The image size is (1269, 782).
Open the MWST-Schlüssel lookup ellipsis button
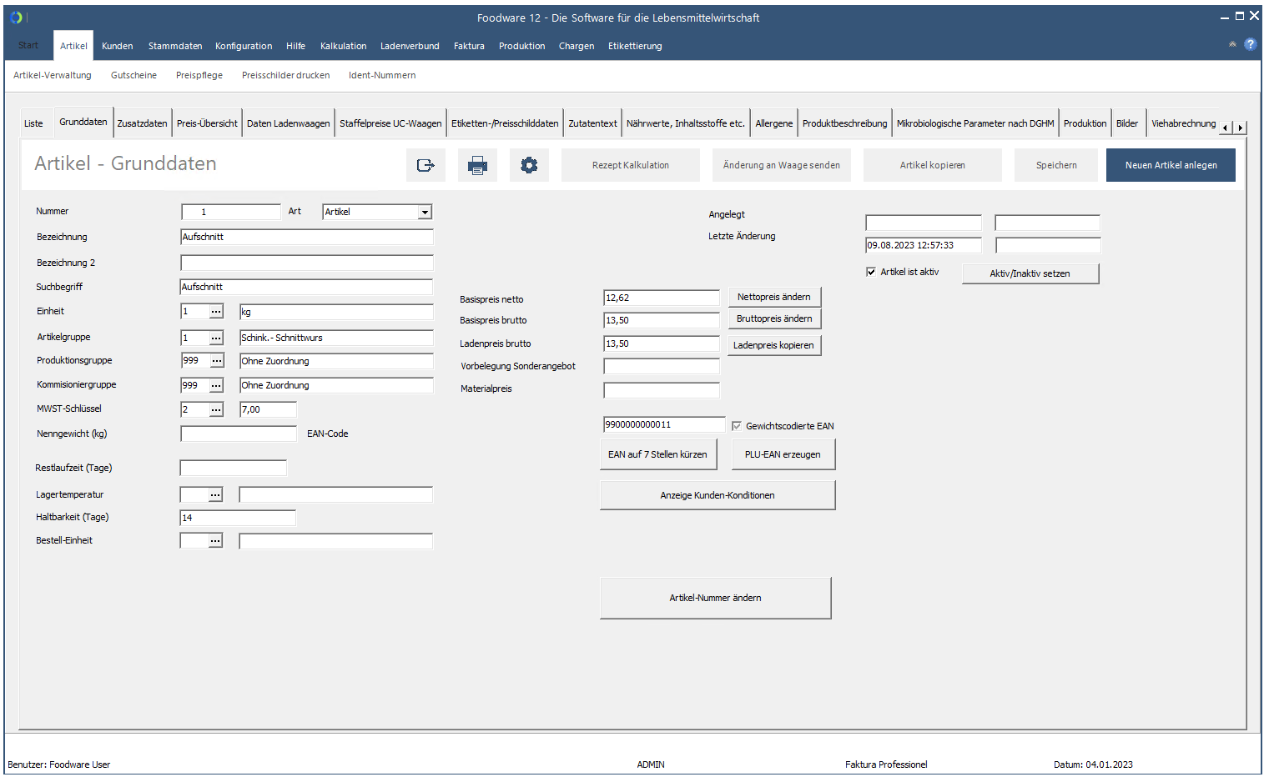[216, 409]
